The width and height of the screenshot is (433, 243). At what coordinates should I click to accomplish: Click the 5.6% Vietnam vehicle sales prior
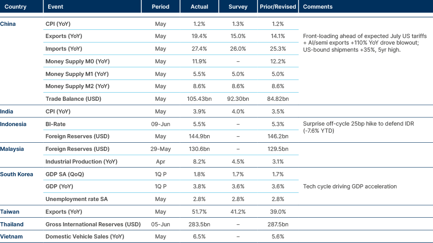[x=278, y=236]
